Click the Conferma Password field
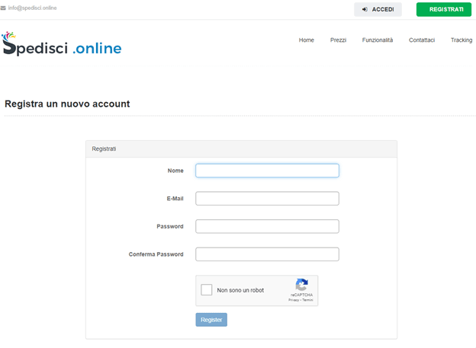The image size is (476, 348). [x=267, y=254]
